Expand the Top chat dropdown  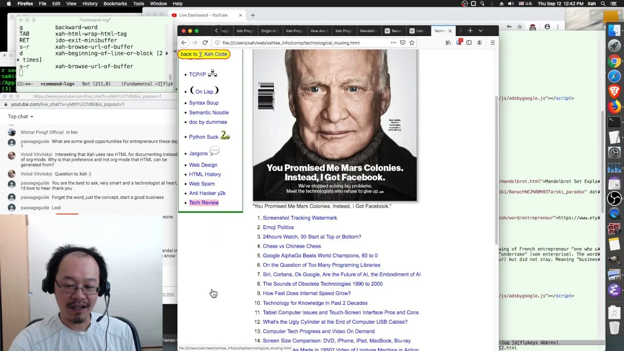20,117
